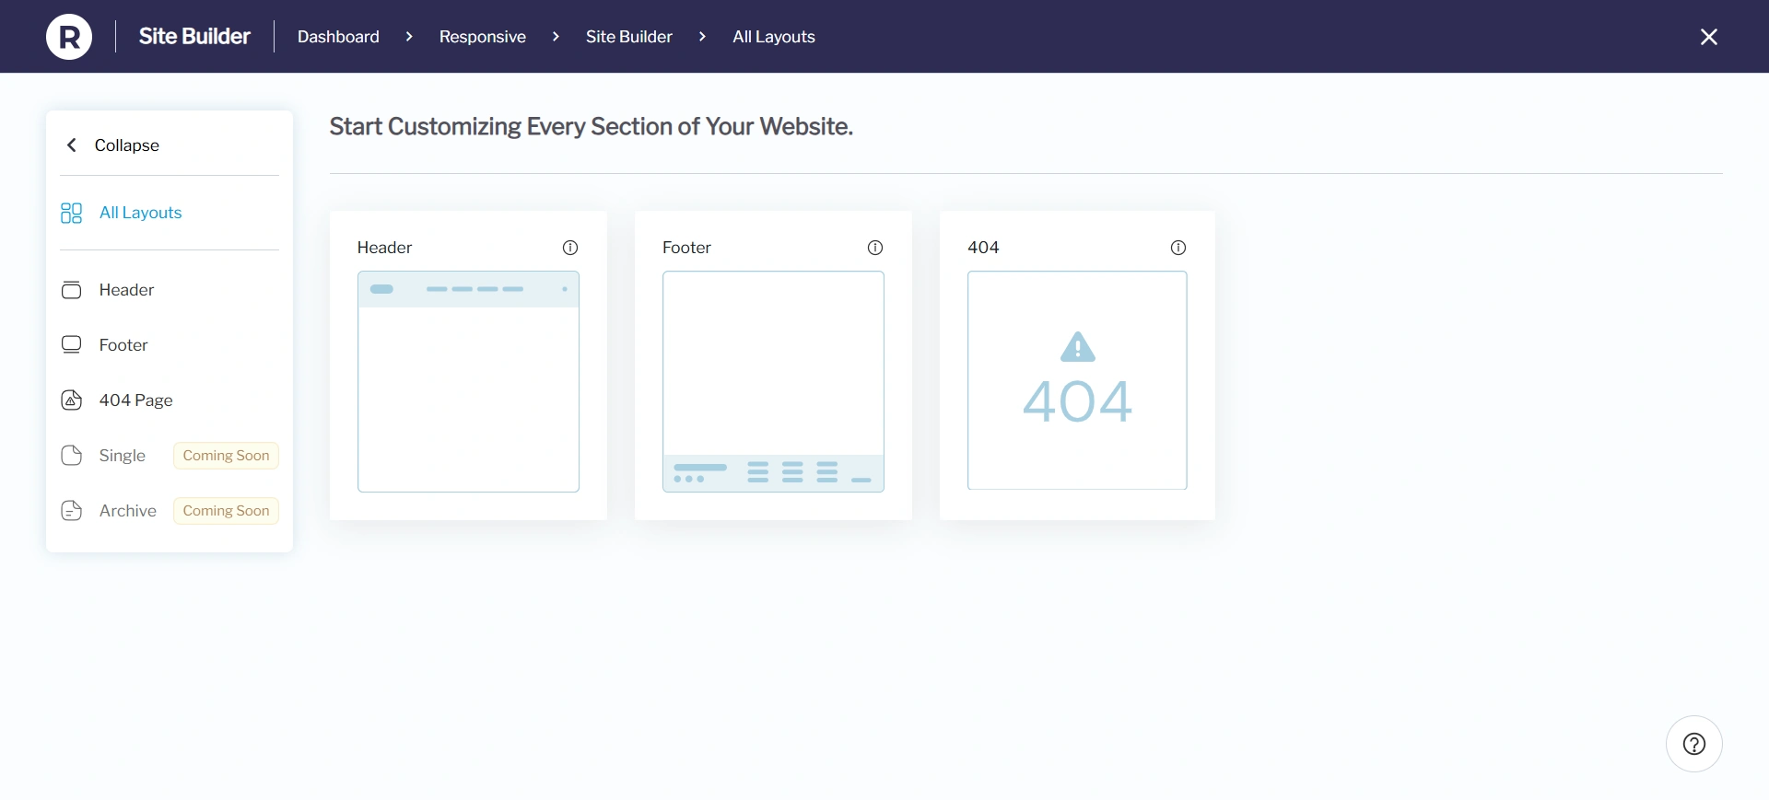Show info for the 404 card
This screenshot has width=1769, height=800.
click(1178, 248)
